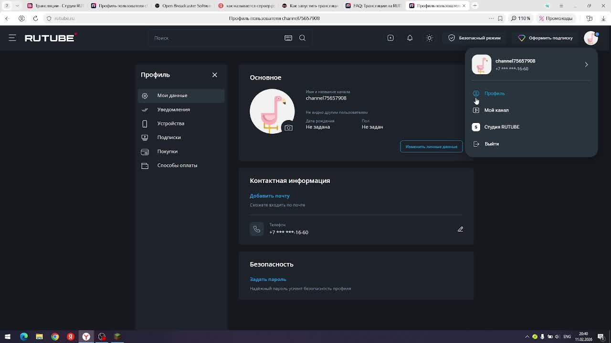
Task: Click the channel name "channel75657908" text
Action: click(326, 98)
